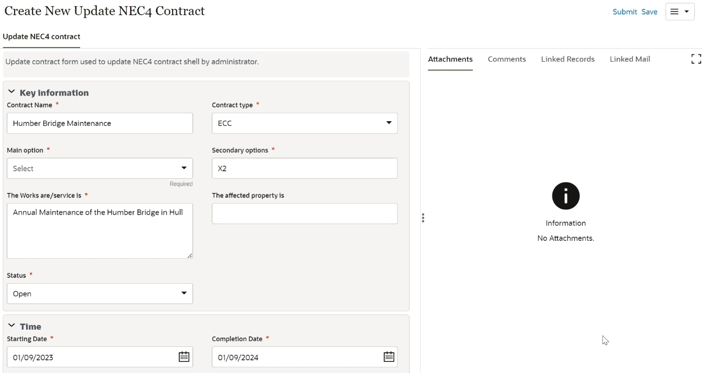The width and height of the screenshot is (702, 373).
Task: Click the Contract Name input field
Action: tap(99, 123)
